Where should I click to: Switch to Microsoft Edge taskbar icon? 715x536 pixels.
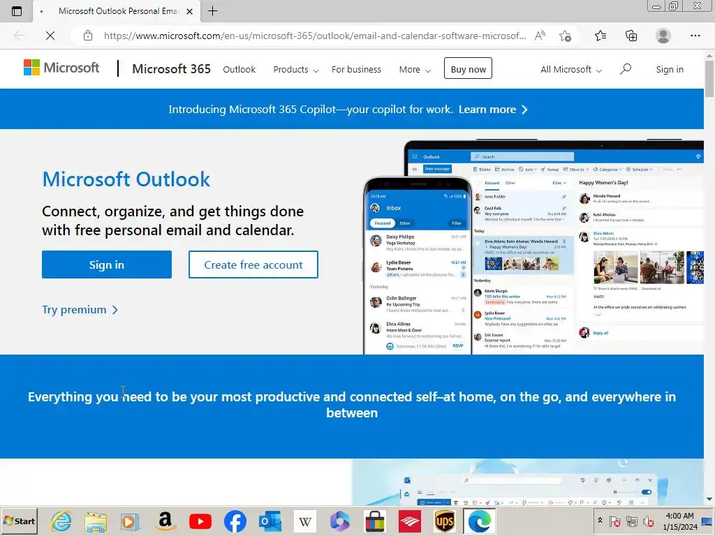tap(479, 521)
